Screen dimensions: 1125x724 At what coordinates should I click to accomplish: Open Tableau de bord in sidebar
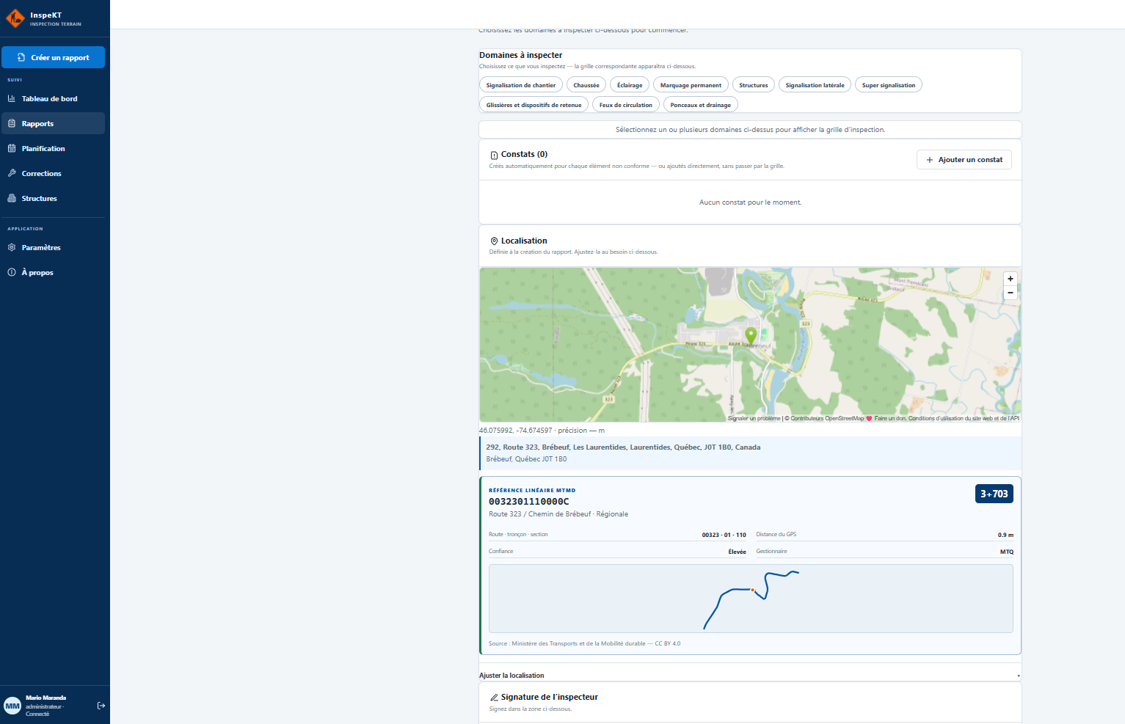53,98
